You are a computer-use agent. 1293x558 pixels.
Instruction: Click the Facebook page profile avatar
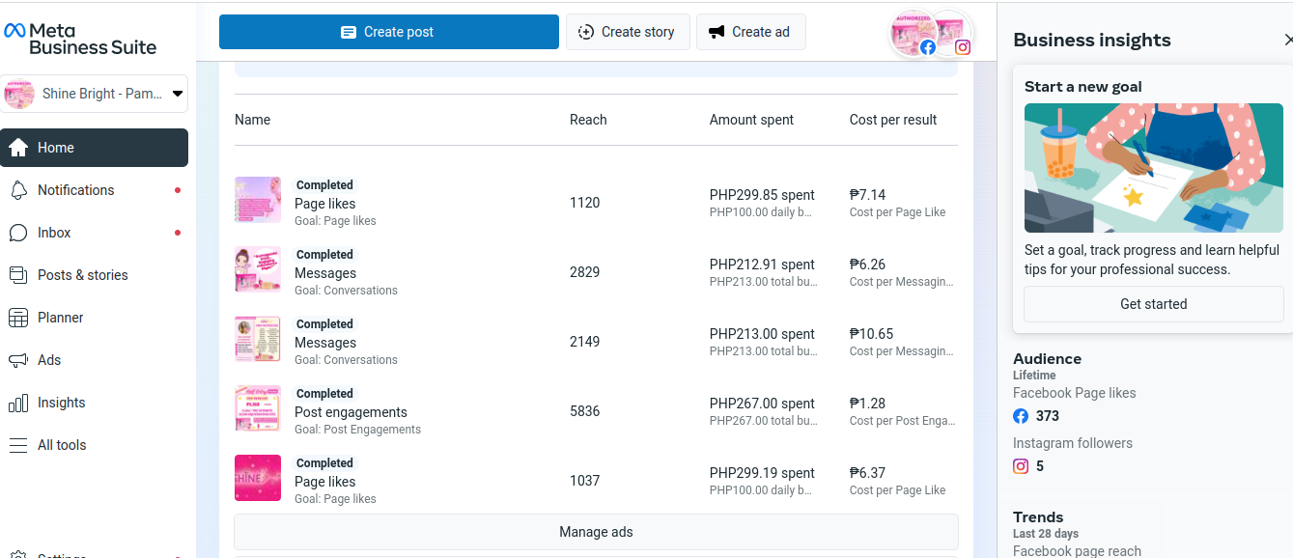912,34
